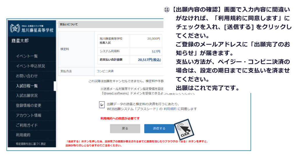Screen dimensions: 298x168
Task: Click 利用規約 in sidebar menu
Action: pos(23,135)
